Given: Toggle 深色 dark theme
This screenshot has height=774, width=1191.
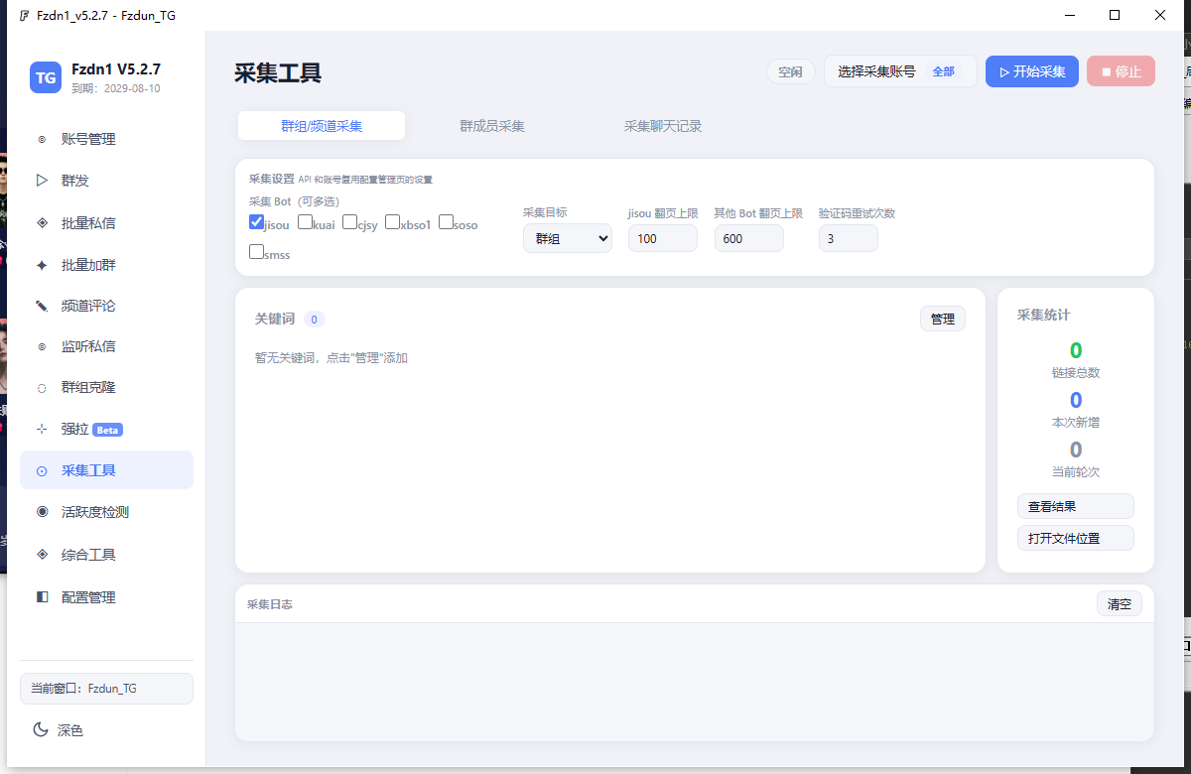Looking at the screenshot, I should [59, 729].
